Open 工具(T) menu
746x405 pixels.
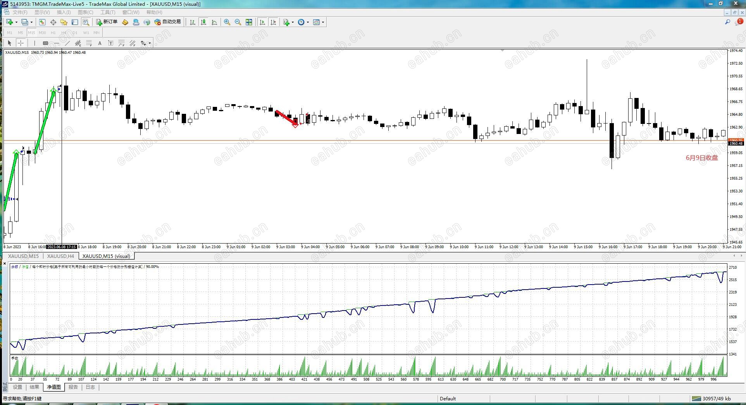tap(108, 12)
